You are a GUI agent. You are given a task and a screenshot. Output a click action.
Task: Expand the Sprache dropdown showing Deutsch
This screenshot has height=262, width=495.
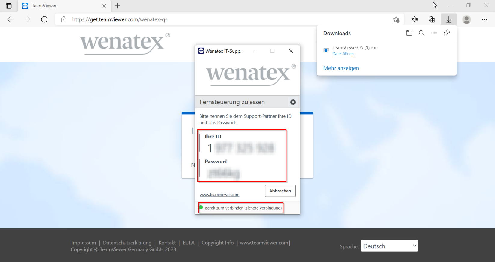[390, 246]
